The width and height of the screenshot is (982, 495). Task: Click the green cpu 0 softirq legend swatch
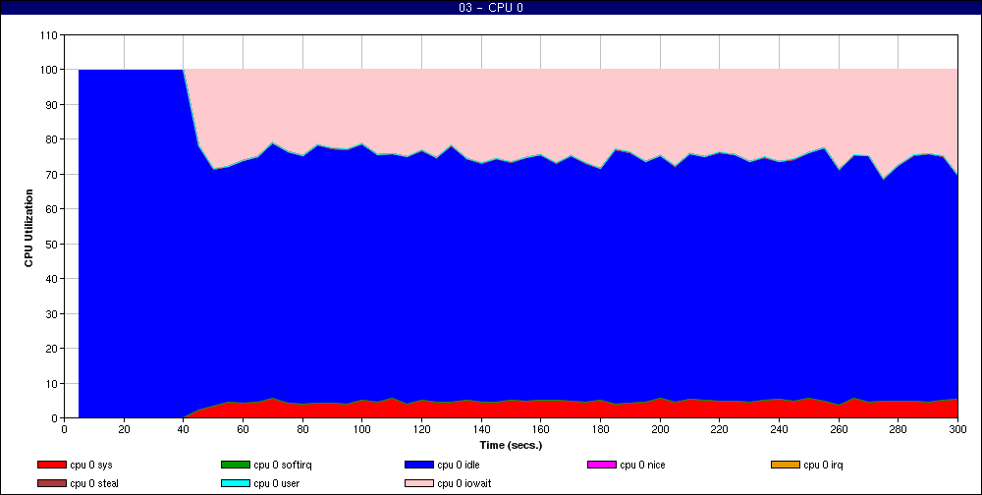(x=236, y=465)
